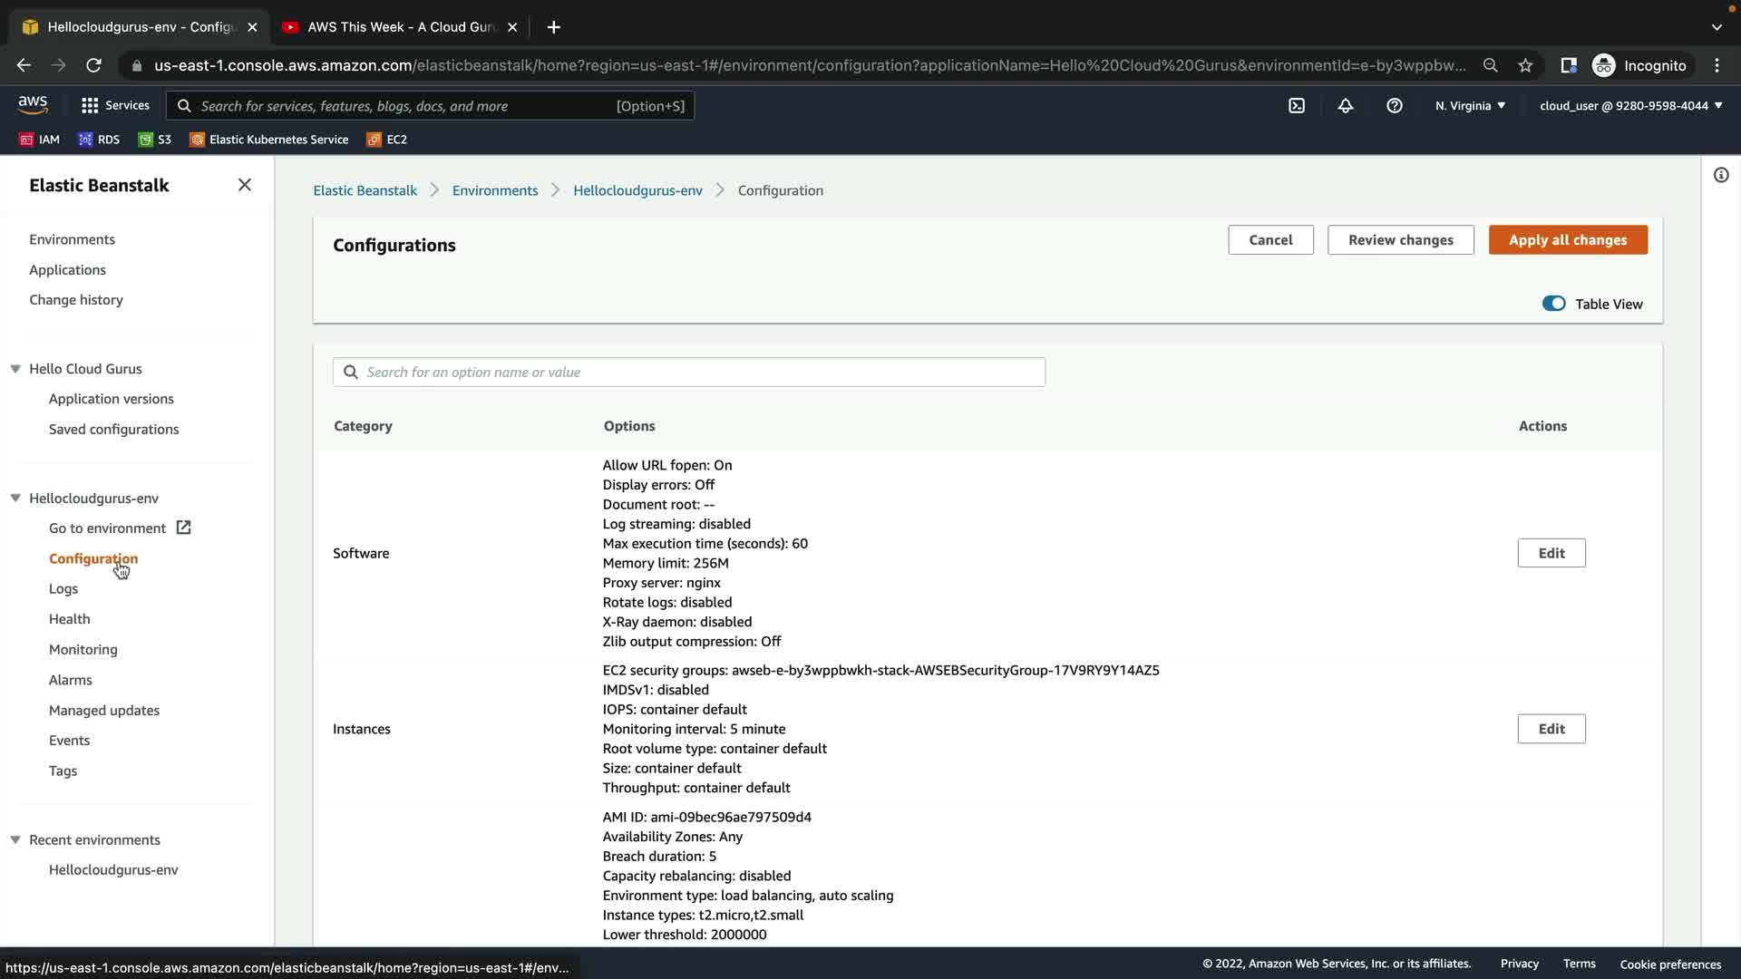This screenshot has width=1741, height=979.
Task: Open AWS CloudShell icon in header
Action: click(1297, 106)
